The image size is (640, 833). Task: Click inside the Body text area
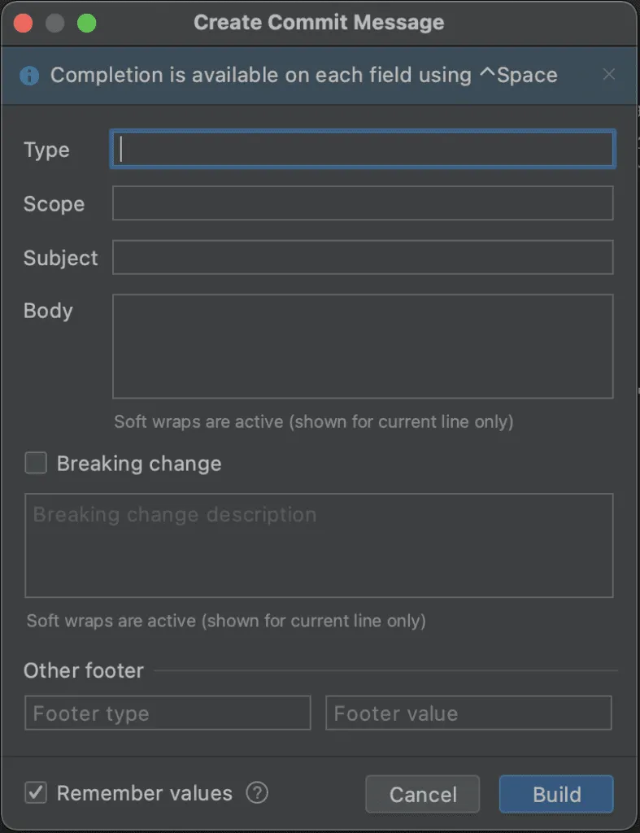362,347
